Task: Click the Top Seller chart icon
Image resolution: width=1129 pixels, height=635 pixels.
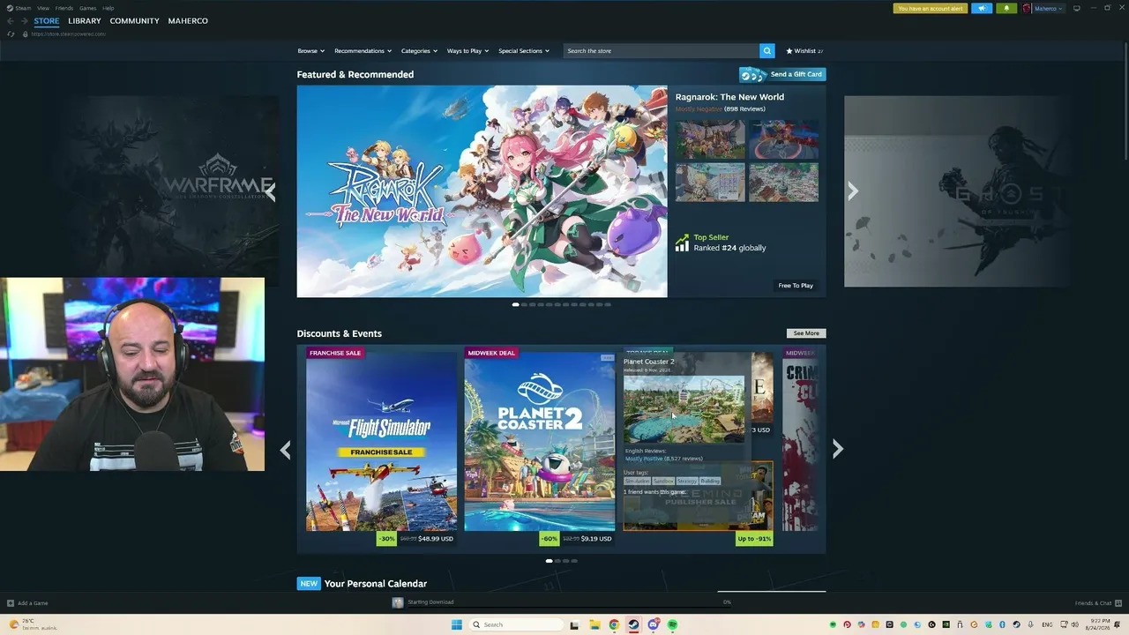Action: [x=682, y=243]
